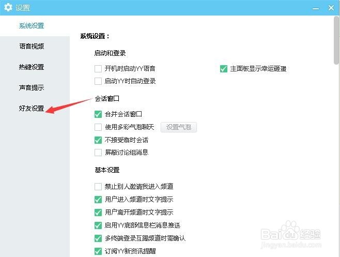Click the 基本设置 section heading

[x=107, y=170]
